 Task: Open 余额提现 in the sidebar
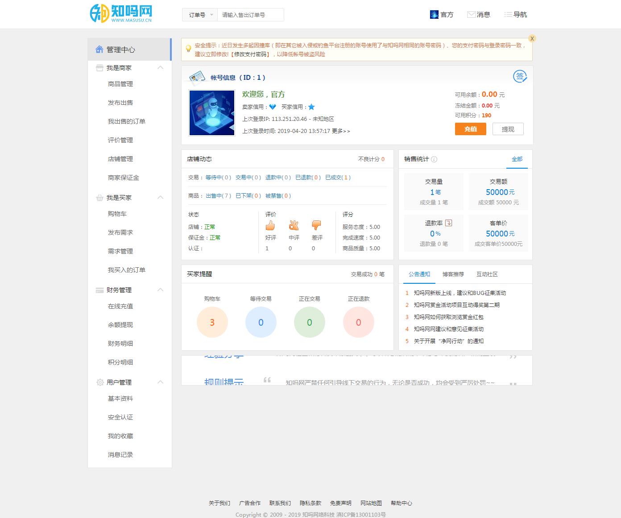pos(120,325)
